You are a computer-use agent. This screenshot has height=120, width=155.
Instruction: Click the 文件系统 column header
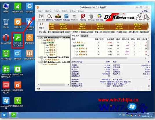click(x=110, y=39)
